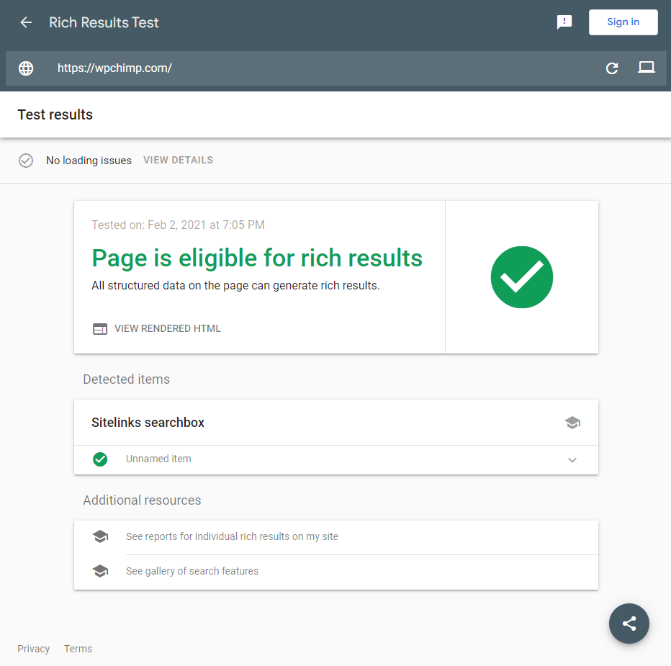This screenshot has width=671, height=666.
Task: Click the no loading issues check icon
Action: point(26,161)
